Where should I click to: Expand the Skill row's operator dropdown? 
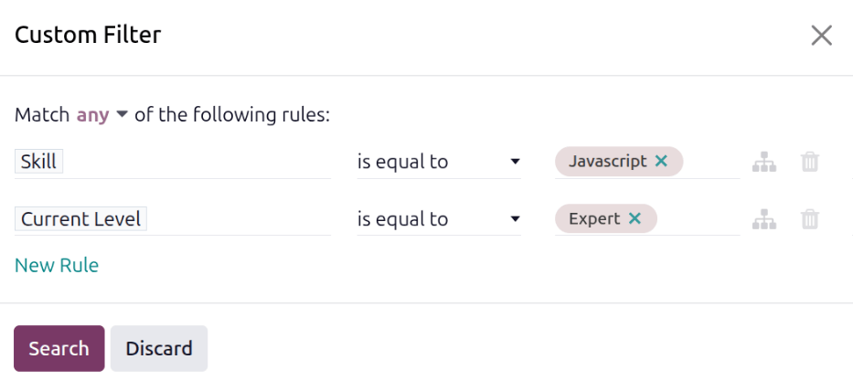439,162
